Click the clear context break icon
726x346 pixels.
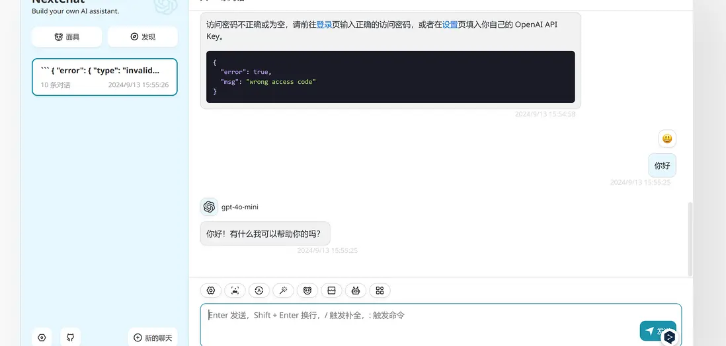point(331,291)
